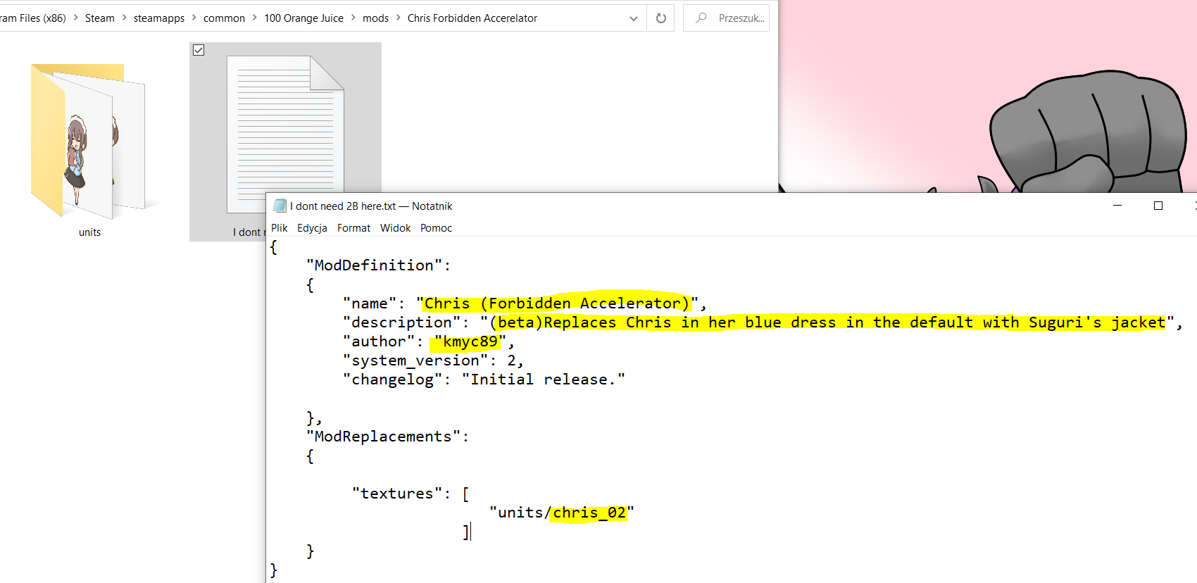The image size is (1197, 583).
Task: Expand the chevron after steamapps in the path
Action: (x=194, y=18)
